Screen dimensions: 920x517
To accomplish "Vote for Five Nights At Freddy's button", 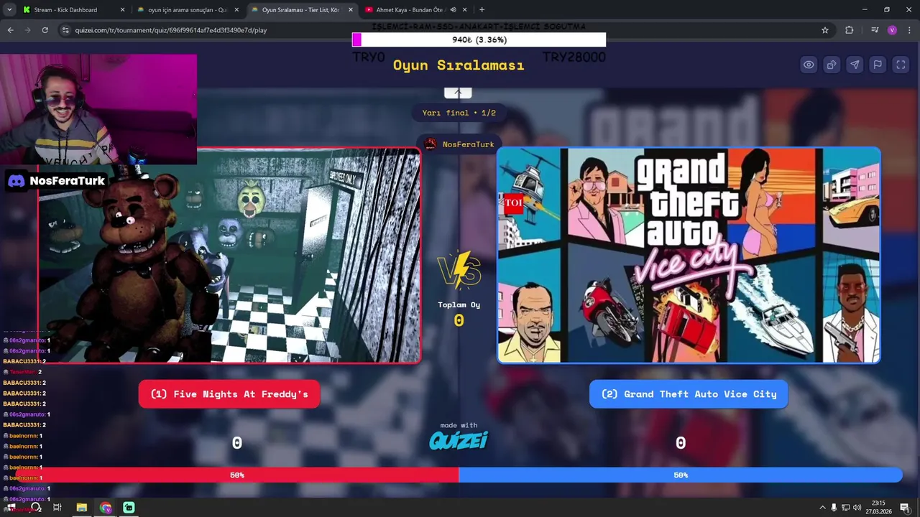I will click(229, 394).
